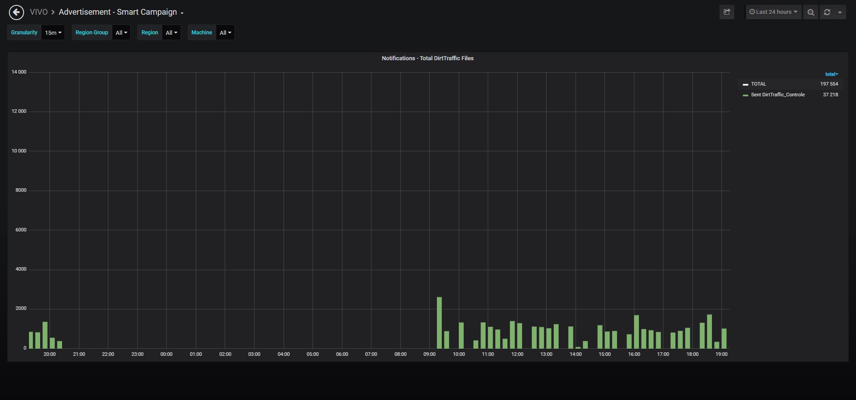Click the refresh dashboard icon

point(827,12)
